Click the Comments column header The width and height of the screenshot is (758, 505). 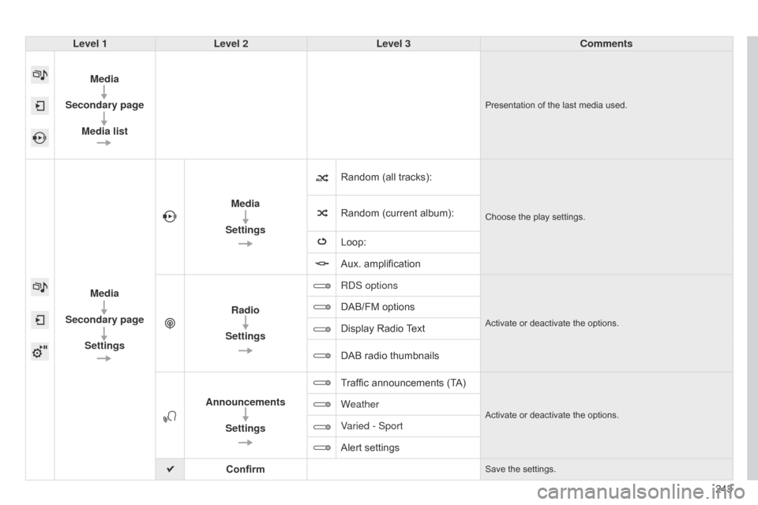(606, 44)
